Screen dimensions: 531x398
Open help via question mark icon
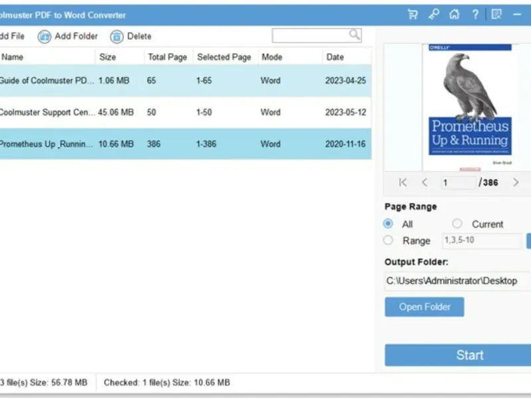coord(475,15)
